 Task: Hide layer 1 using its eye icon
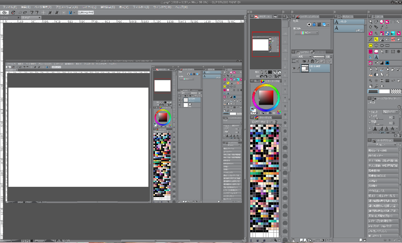[294, 68]
